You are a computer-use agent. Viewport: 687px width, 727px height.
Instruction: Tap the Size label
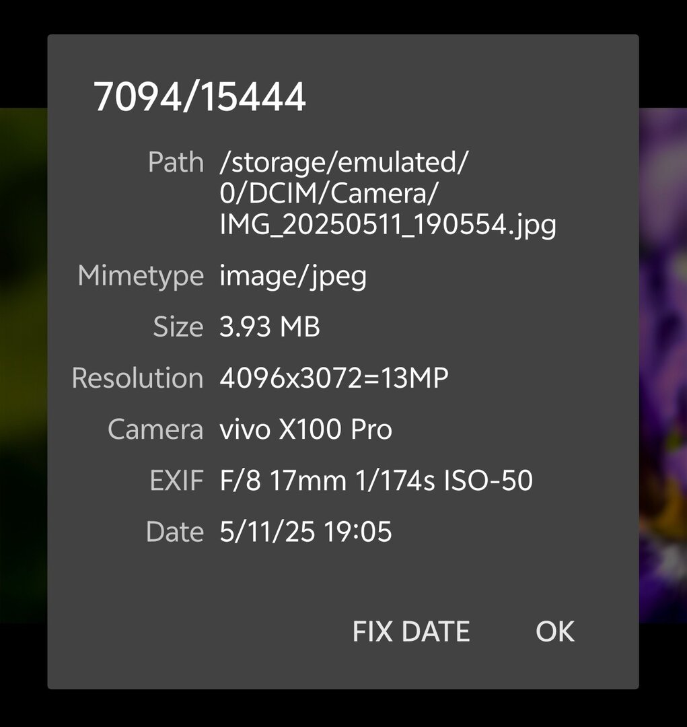tap(178, 327)
